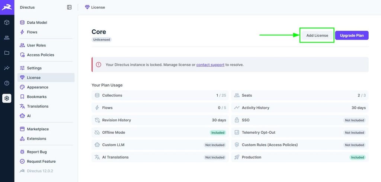This screenshot has height=182, width=381.
Task: Collapse the sidebar with the panel toggle icon
Action: click(x=69, y=7)
